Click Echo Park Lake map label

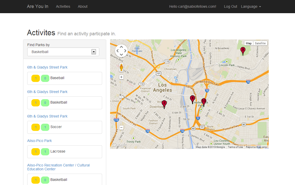pos(137,49)
